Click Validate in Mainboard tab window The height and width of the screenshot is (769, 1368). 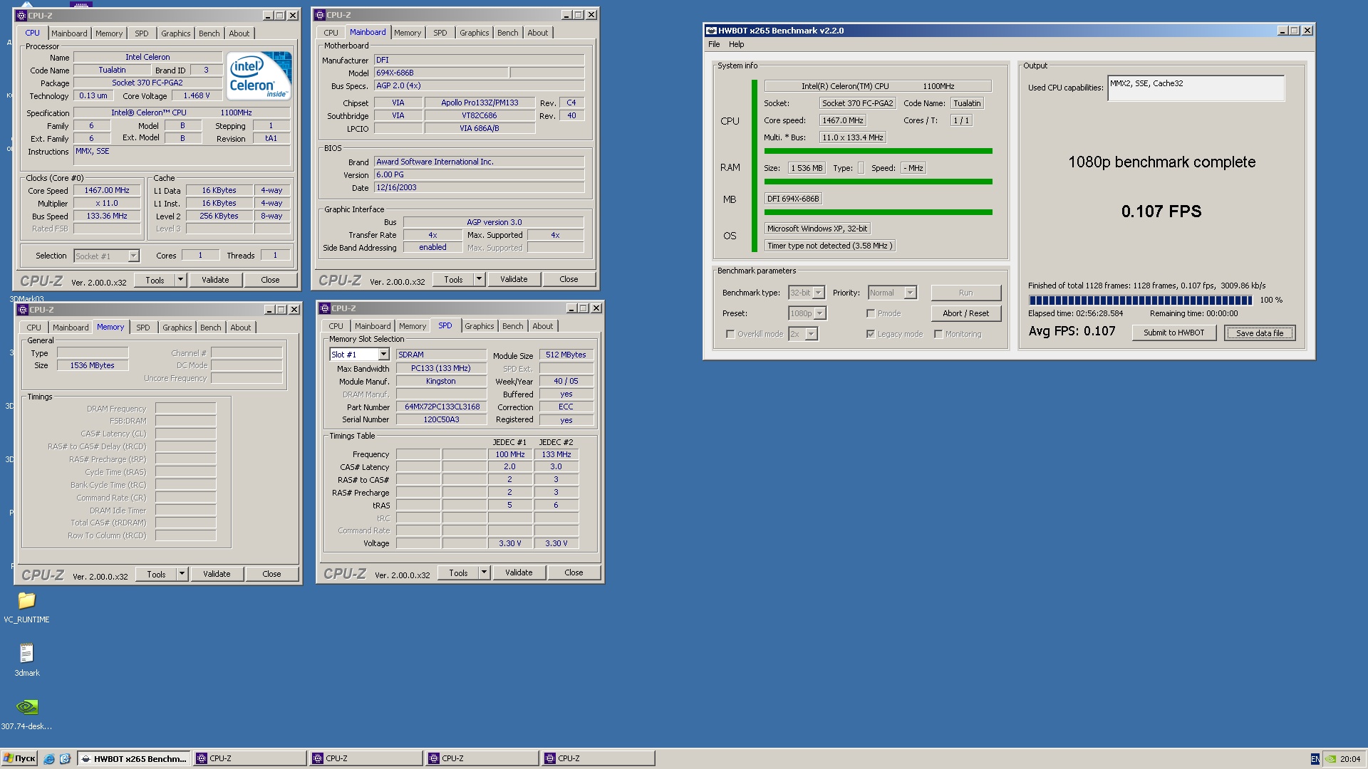(x=514, y=279)
